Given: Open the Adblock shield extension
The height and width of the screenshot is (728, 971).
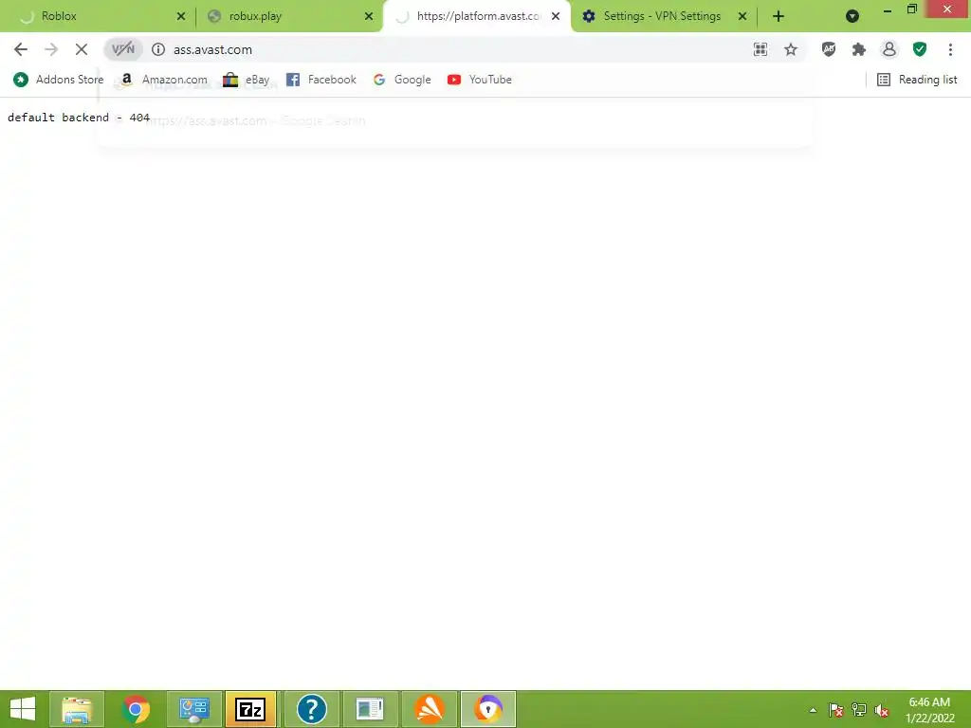Looking at the screenshot, I should [x=829, y=49].
